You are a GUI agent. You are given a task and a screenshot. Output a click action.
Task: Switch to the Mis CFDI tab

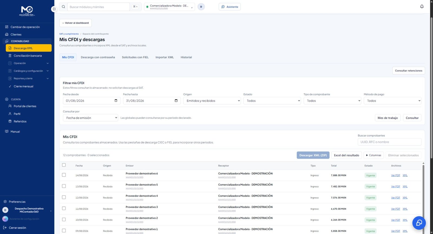(68, 57)
